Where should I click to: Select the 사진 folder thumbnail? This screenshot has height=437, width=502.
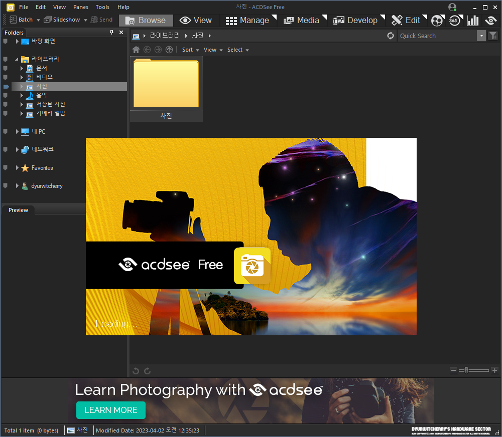pos(166,89)
